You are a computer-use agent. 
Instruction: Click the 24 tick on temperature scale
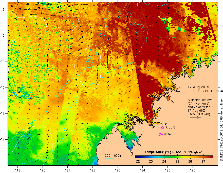164,162
